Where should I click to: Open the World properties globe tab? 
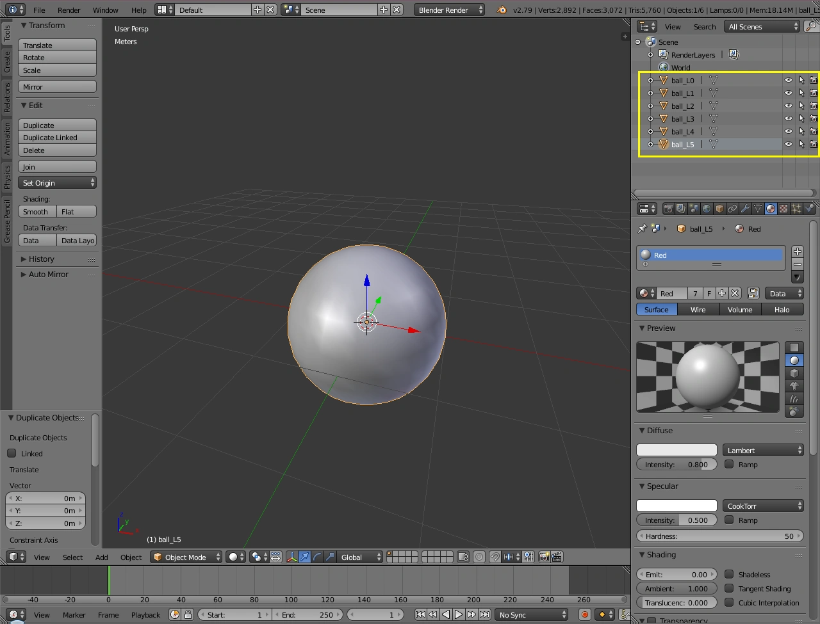[x=707, y=209]
